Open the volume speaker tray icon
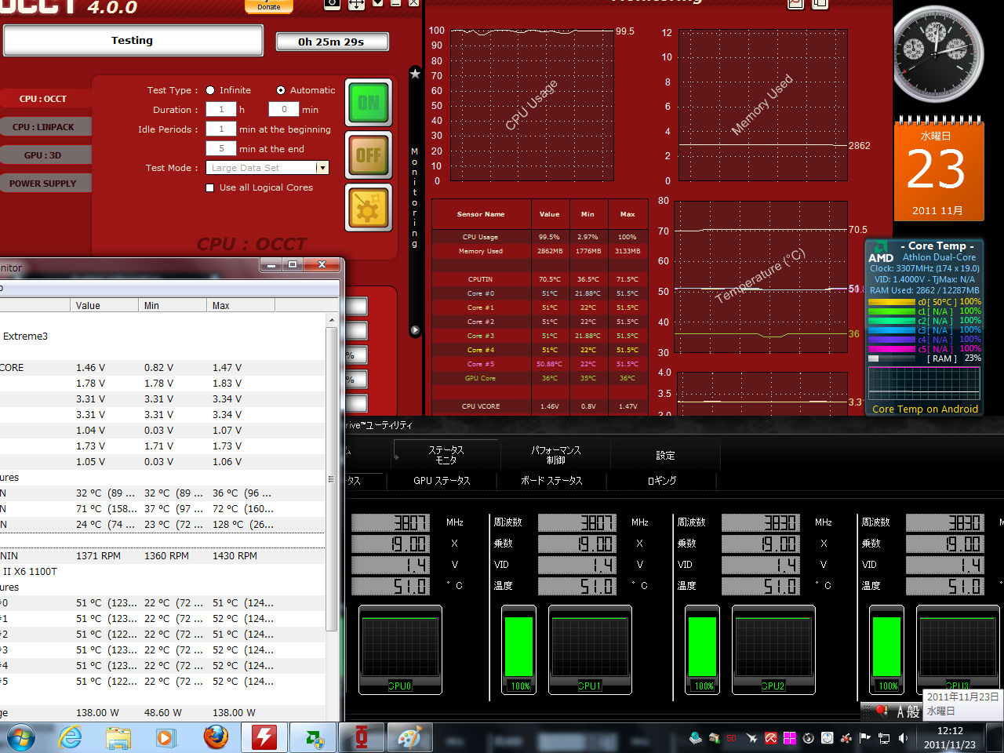 click(903, 738)
